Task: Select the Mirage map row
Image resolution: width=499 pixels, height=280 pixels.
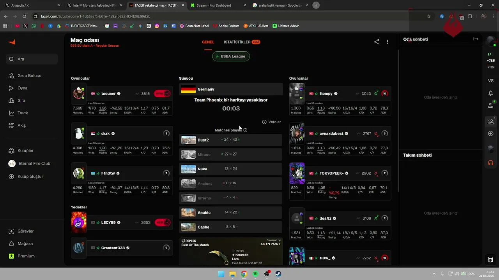Action: (230, 154)
